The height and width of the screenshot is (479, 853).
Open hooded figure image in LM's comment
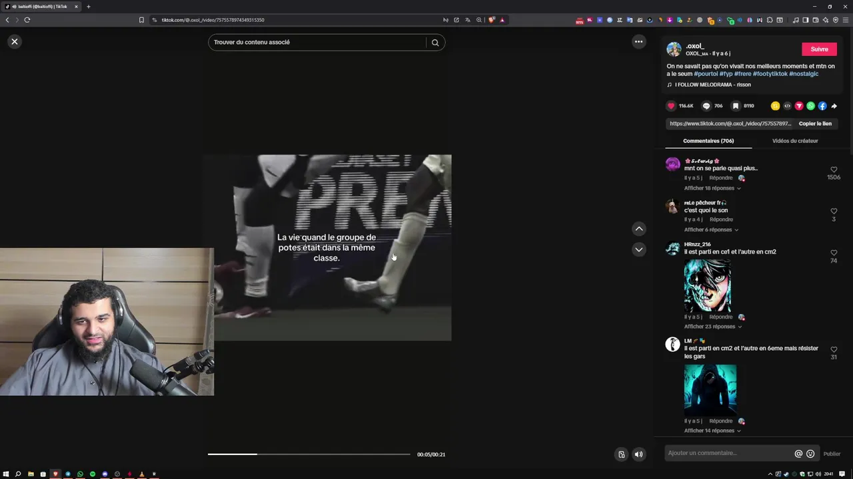point(710,390)
